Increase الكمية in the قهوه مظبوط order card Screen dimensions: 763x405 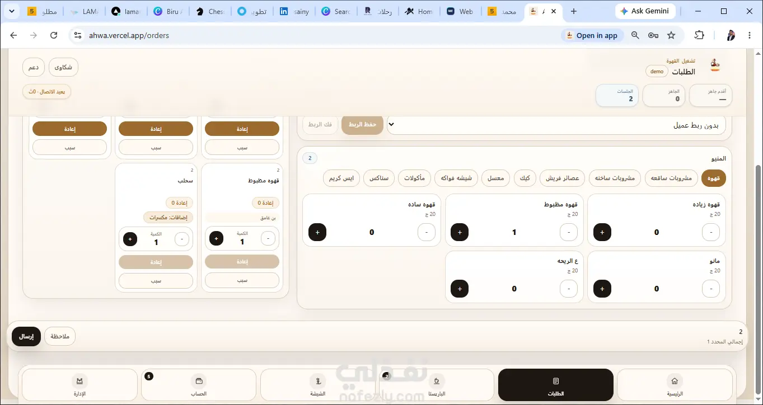pos(216,239)
